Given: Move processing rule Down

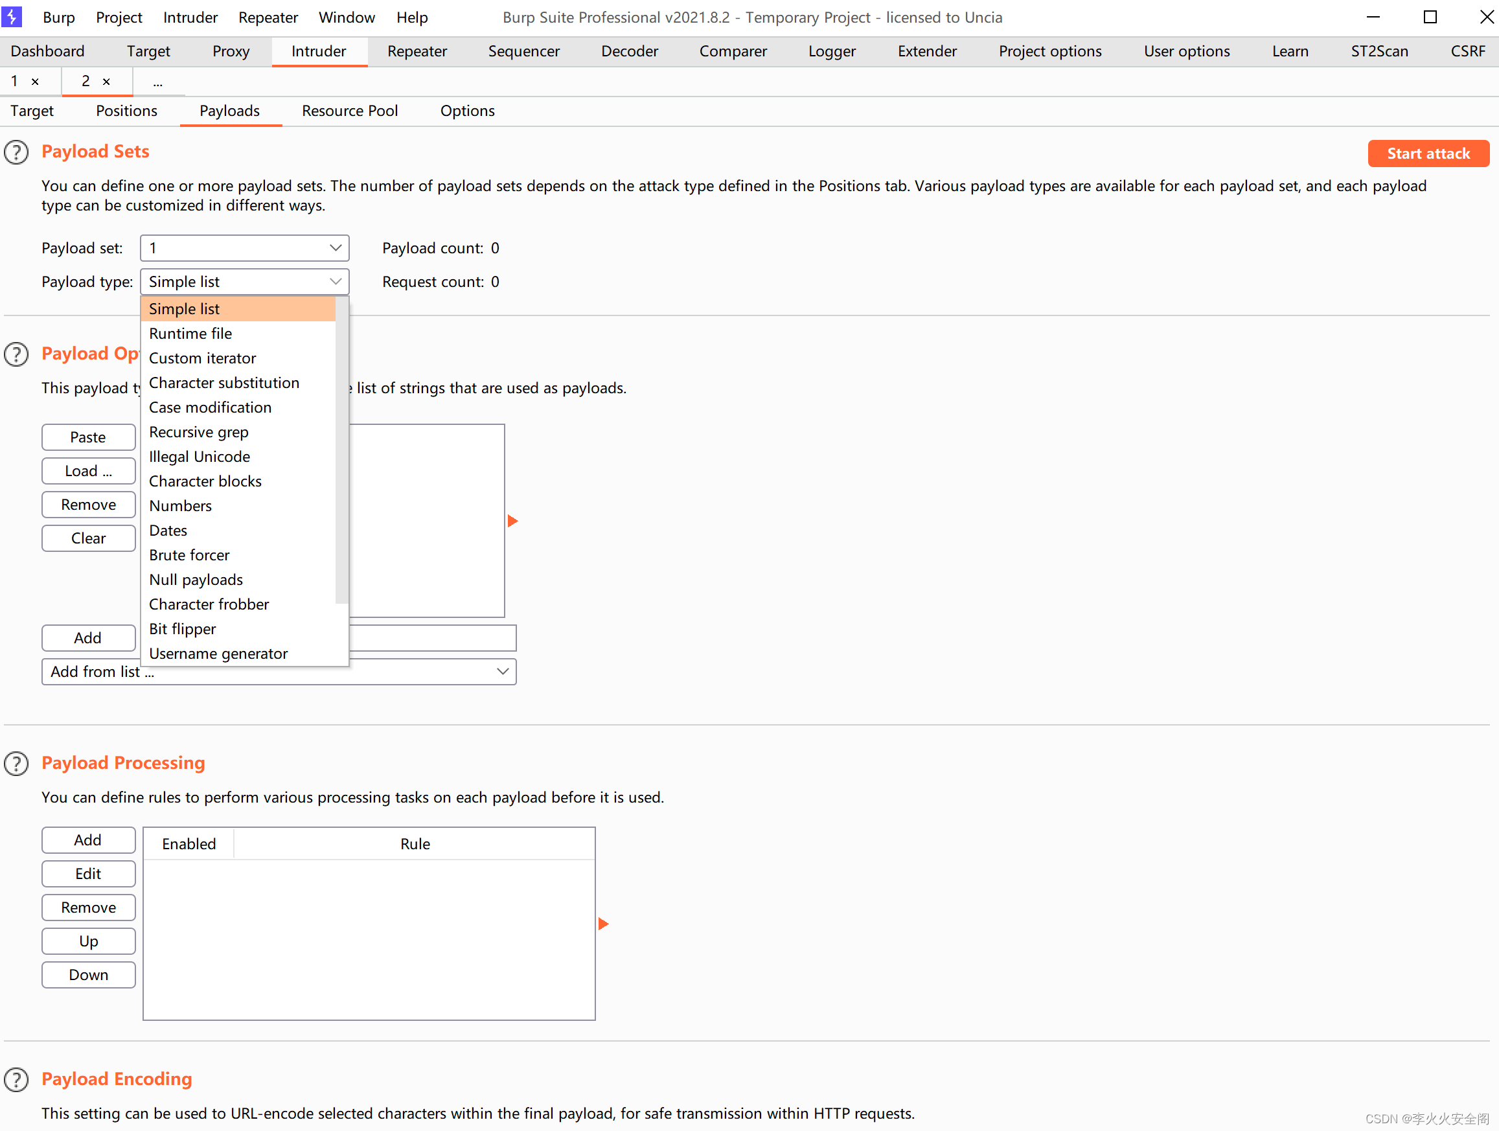Looking at the screenshot, I should click(x=89, y=975).
